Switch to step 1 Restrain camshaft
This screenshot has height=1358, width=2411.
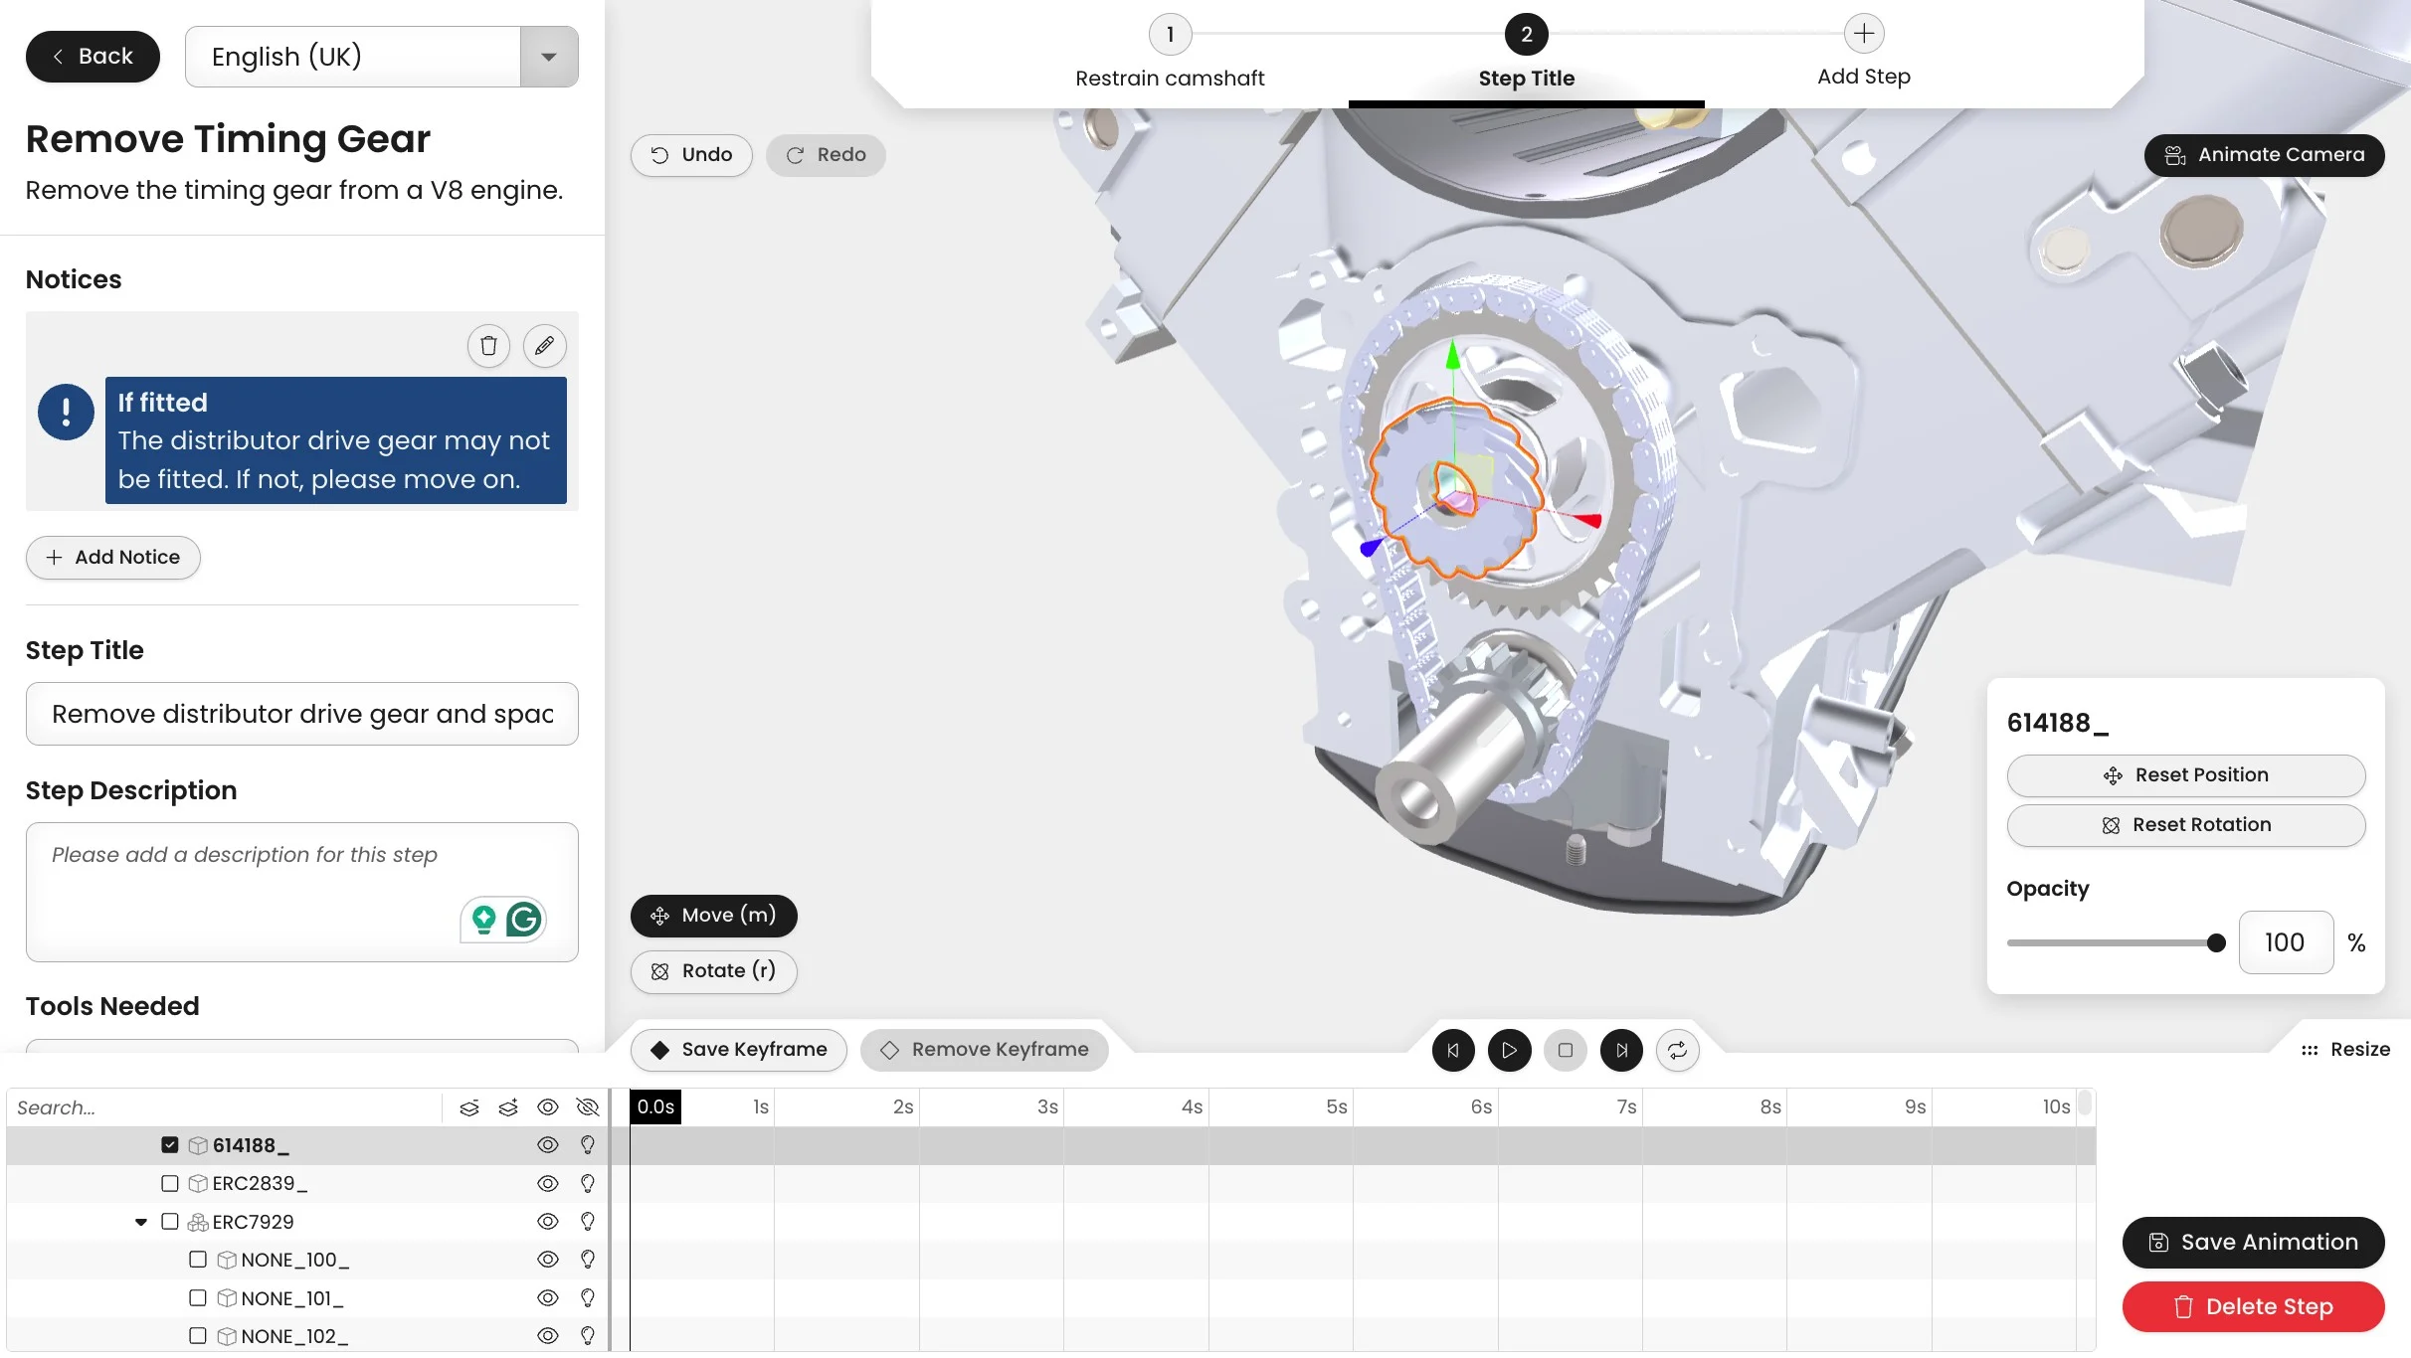(1170, 35)
